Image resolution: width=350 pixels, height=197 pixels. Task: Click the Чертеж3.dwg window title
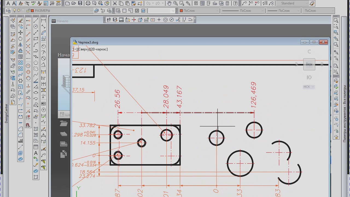[88, 42]
